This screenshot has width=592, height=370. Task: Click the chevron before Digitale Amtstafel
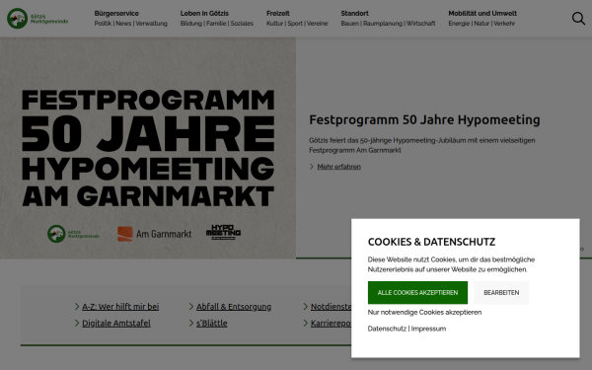coord(77,324)
